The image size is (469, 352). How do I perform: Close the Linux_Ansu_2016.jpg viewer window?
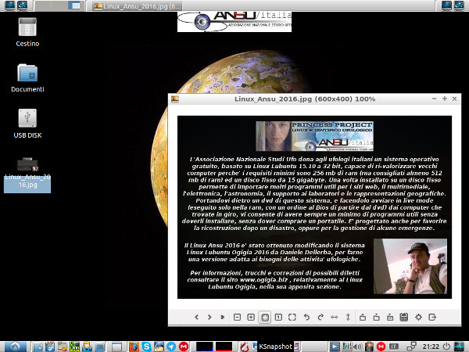point(454,99)
